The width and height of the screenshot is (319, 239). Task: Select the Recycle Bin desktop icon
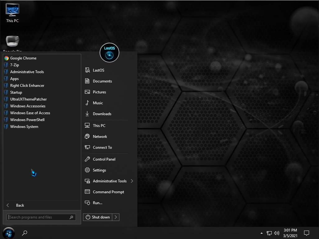12,43
